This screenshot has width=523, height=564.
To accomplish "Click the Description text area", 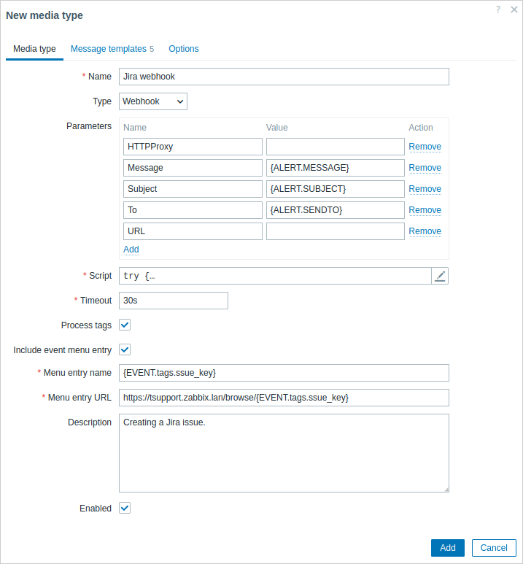I will [284, 453].
